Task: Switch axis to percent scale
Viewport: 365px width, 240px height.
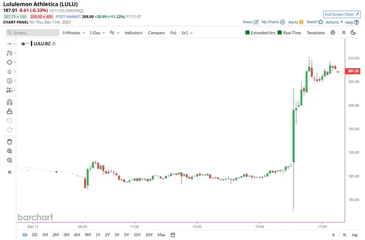Action: point(345,235)
